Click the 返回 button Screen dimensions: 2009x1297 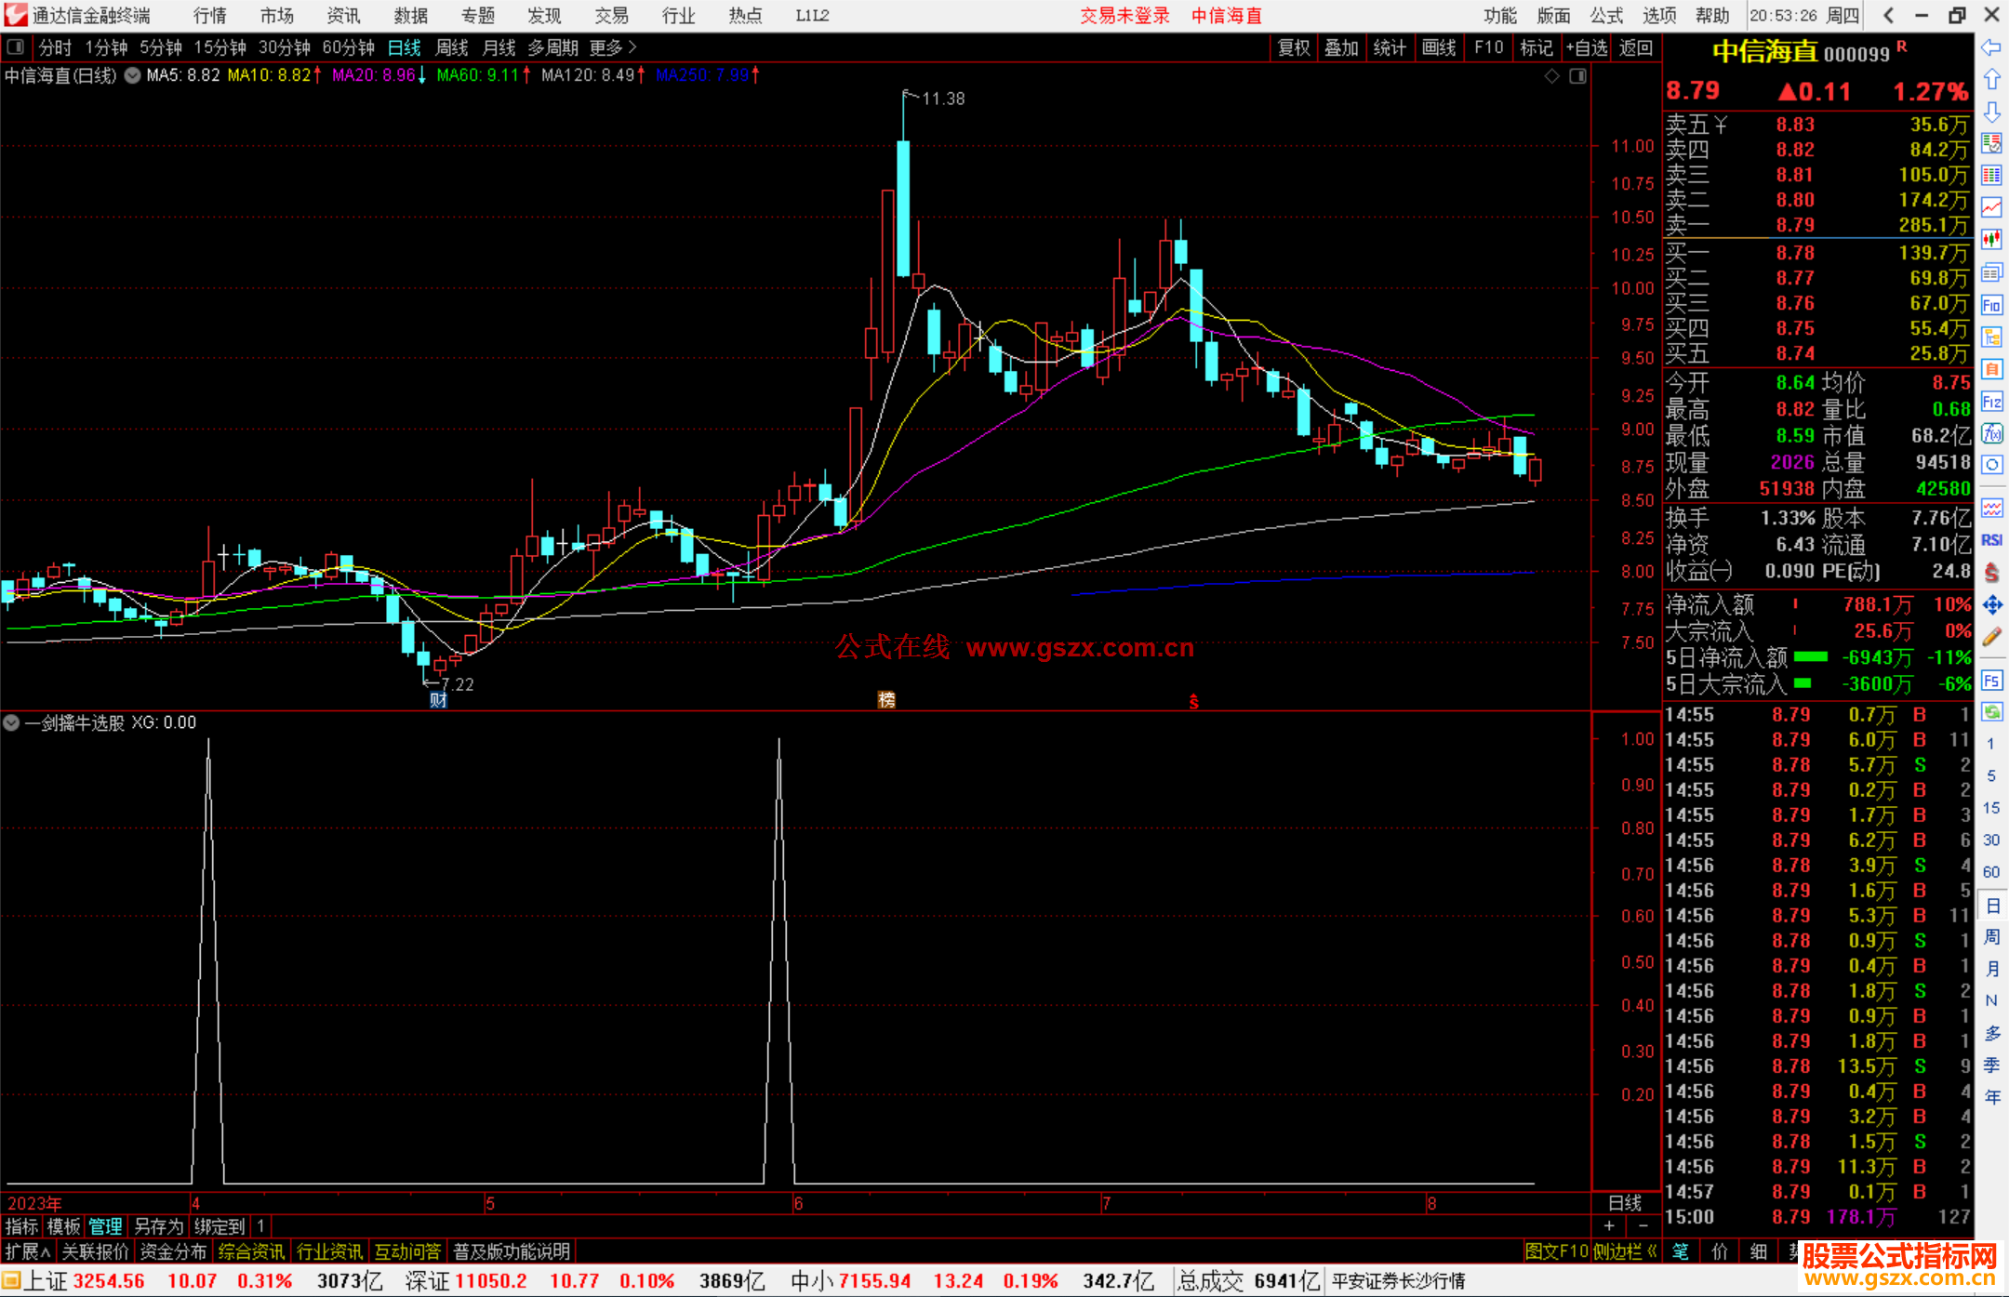(x=1636, y=47)
